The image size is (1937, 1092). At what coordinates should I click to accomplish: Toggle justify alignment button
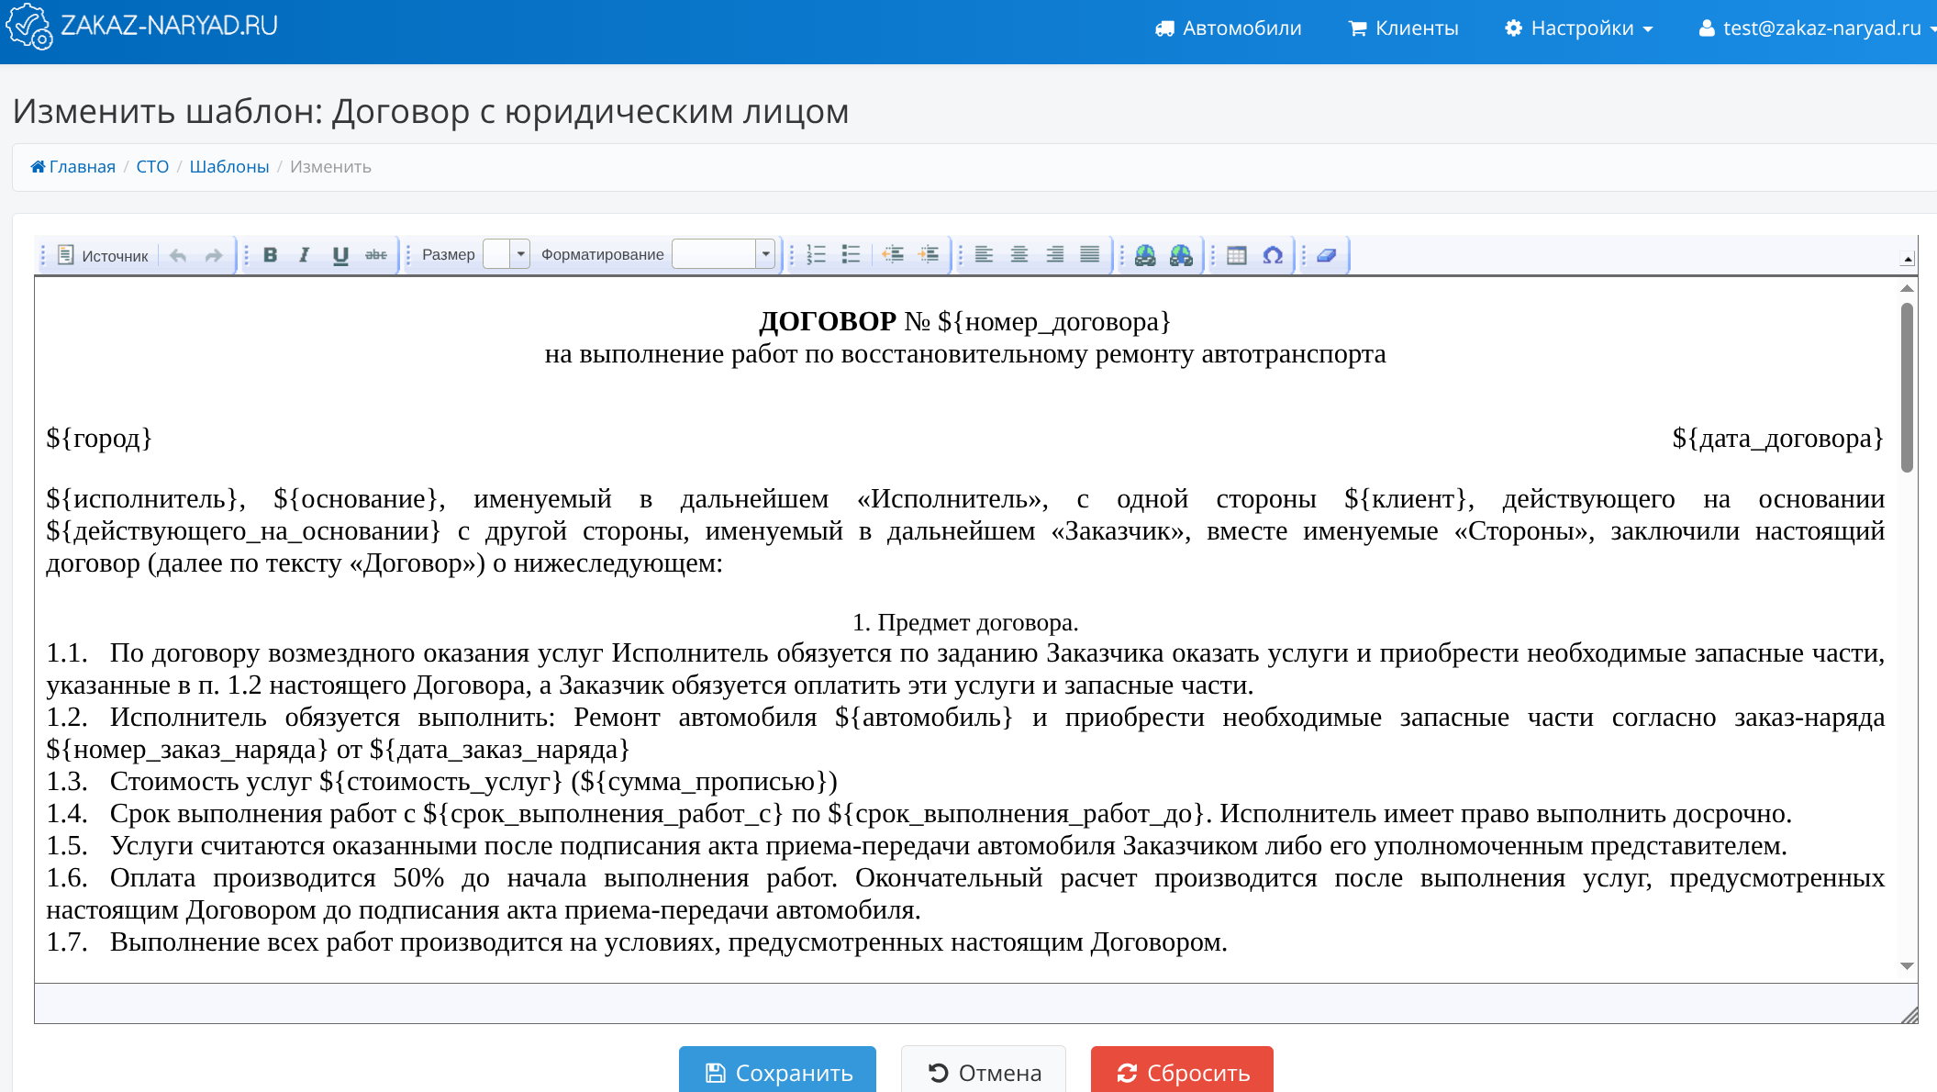click(x=1089, y=255)
